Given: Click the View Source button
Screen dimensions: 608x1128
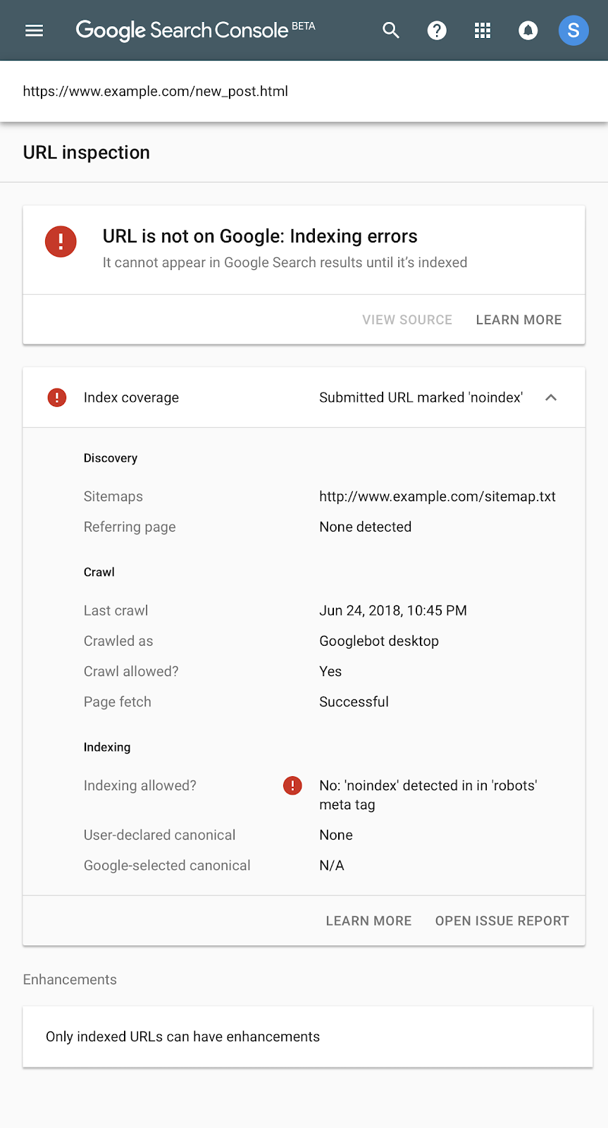Looking at the screenshot, I should pyautogui.click(x=407, y=320).
